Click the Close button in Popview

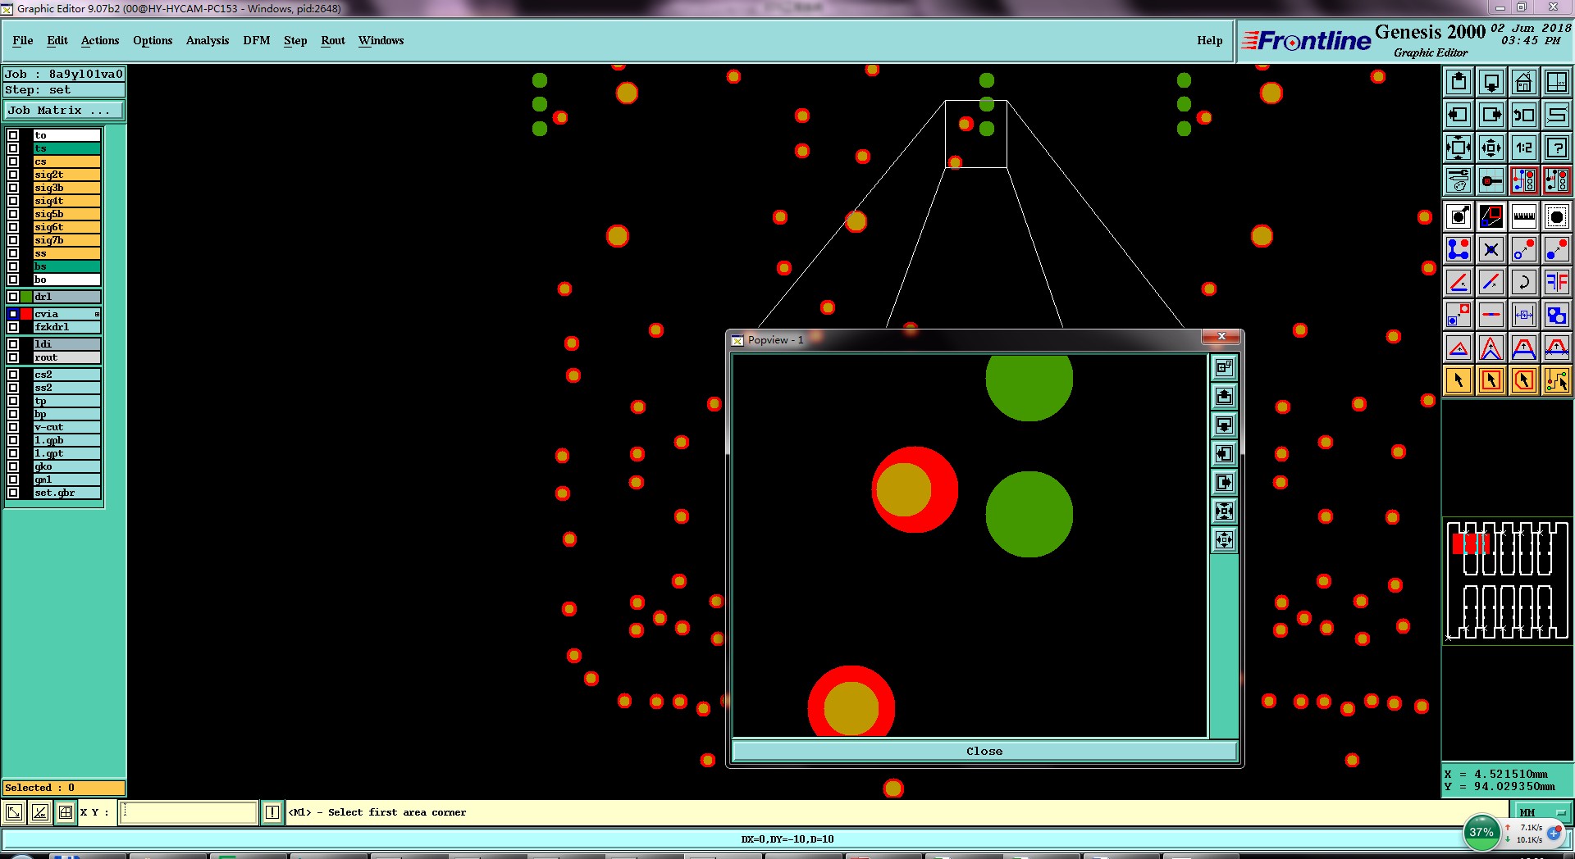(x=984, y=751)
